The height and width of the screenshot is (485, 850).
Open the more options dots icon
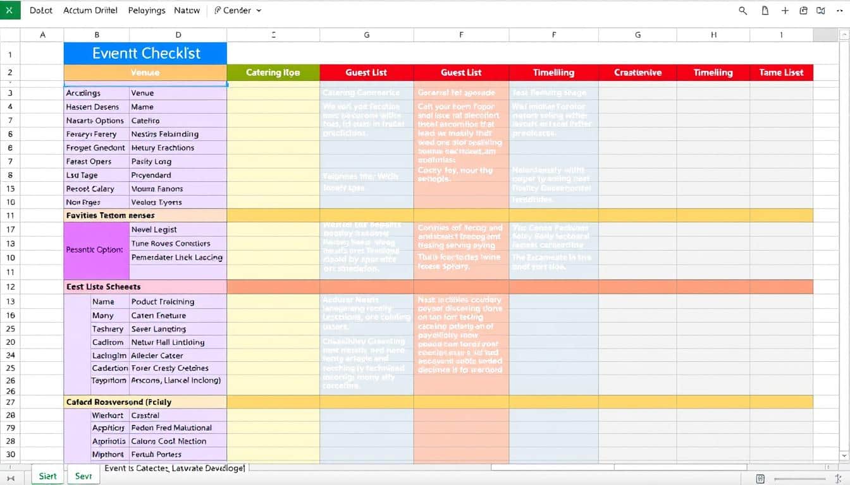(840, 11)
